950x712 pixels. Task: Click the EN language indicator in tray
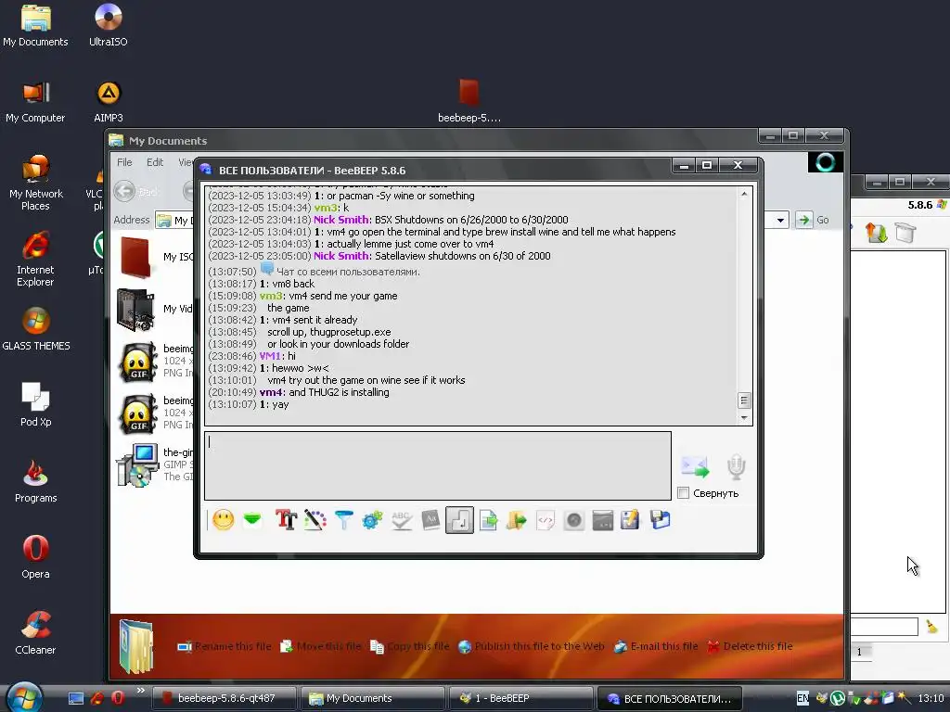pyautogui.click(x=802, y=698)
